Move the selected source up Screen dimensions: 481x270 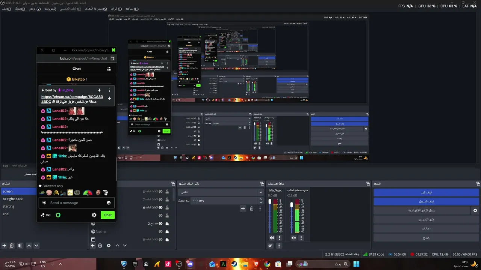tap(117, 246)
